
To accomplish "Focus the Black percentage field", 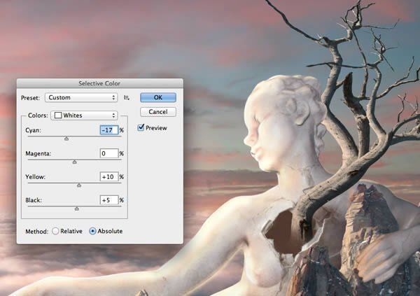I will 109,200.
